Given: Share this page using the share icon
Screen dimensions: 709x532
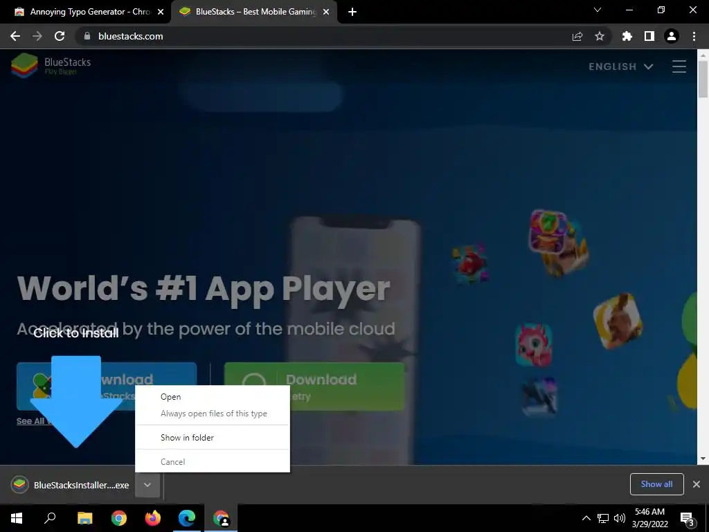Looking at the screenshot, I should click(577, 36).
